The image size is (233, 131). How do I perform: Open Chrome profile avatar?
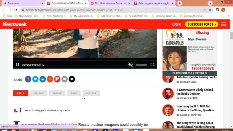pyautogui.click(x=223, y=10)
